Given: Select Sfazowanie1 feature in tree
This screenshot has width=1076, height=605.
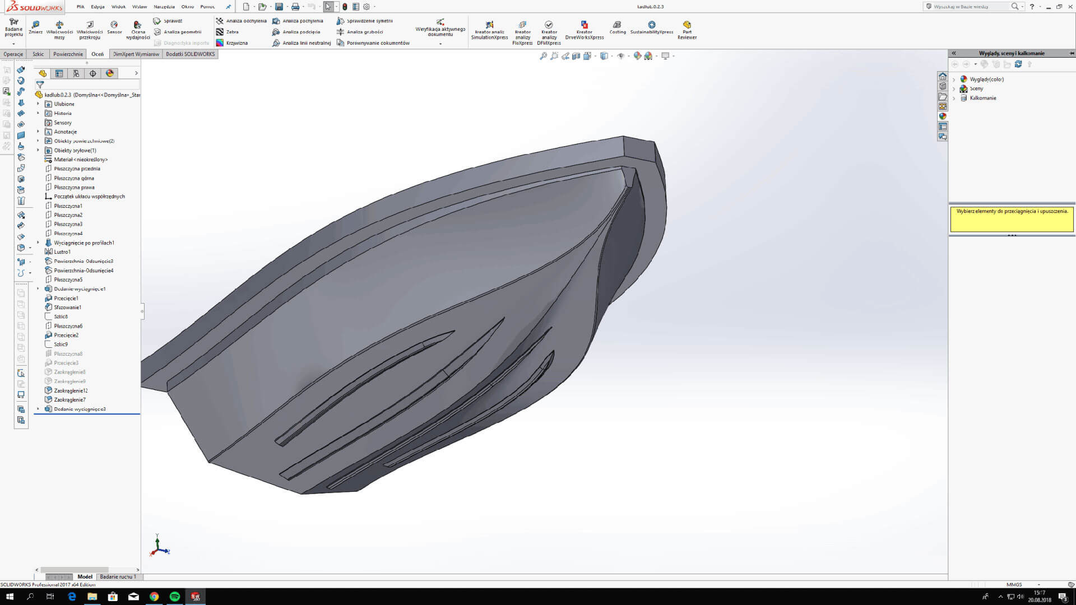Looking at the screenshot, I should pyautogui.click(x=63, y=308).
